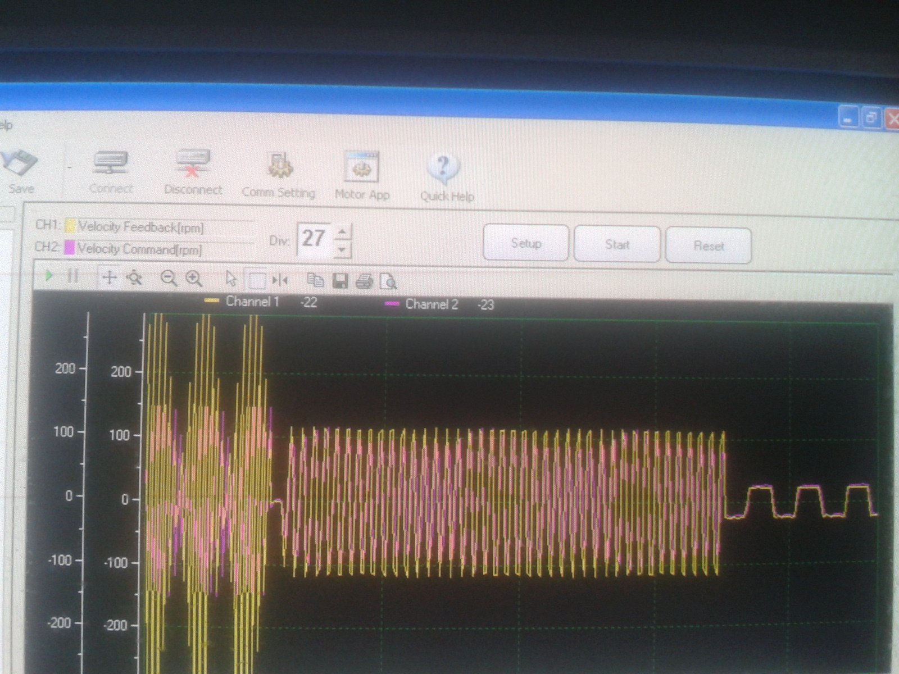Decrease the Div value with the down arrow
This screenshot has width=899, height=674.
(342, 249)
